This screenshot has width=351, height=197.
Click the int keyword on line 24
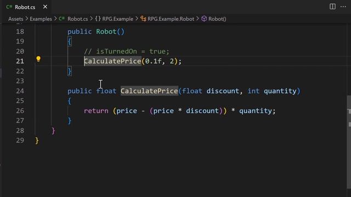click(253, 91)
